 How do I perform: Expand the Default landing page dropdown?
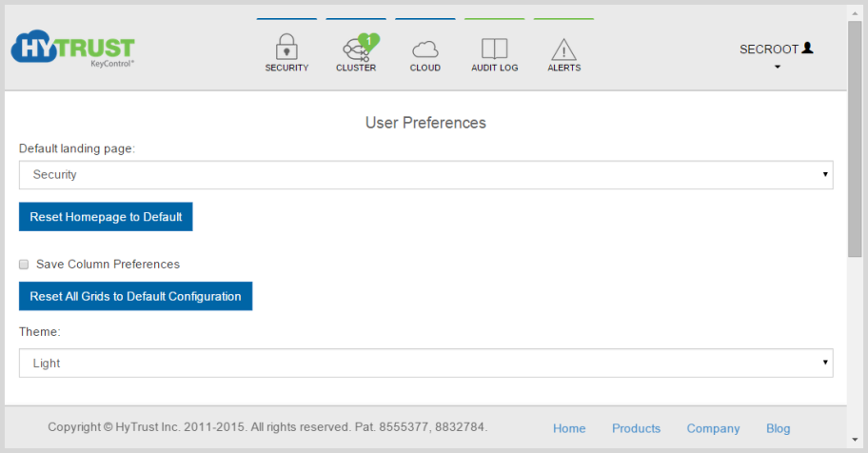[425, 175]
